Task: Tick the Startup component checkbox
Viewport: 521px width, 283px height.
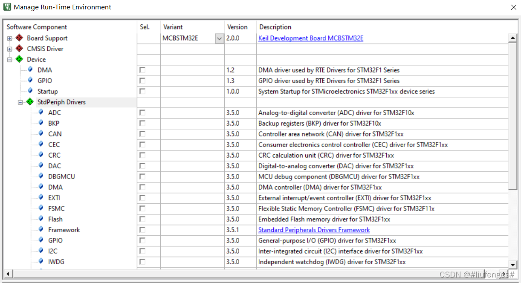Action: point(142,91)
